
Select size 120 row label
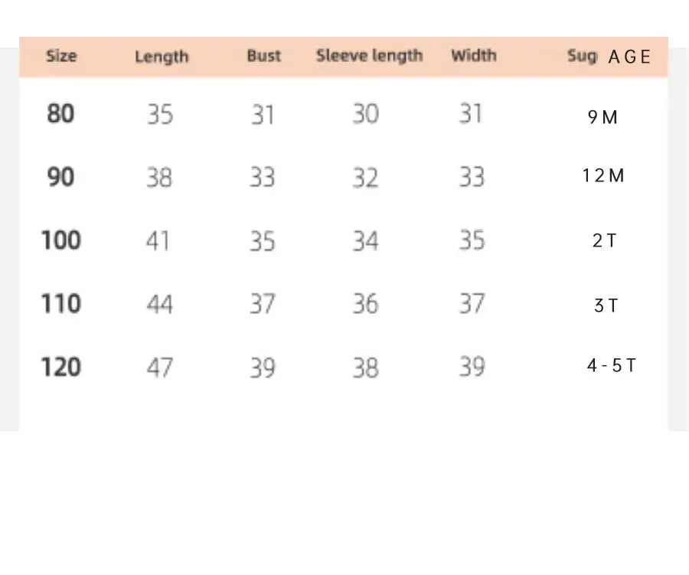pyautogui.click(x=61, y=368)
